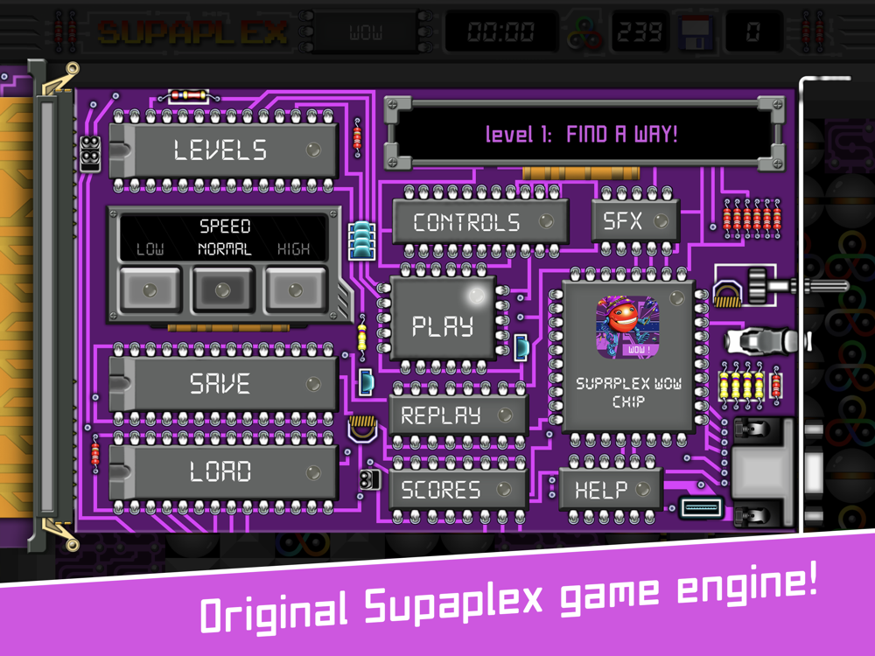
Task: Click the 'SUPAPLEX WOW CHIP' label
Action: click(x=629, y=392)
